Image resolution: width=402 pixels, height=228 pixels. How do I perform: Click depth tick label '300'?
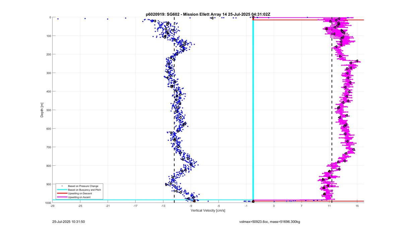[49, 73]
